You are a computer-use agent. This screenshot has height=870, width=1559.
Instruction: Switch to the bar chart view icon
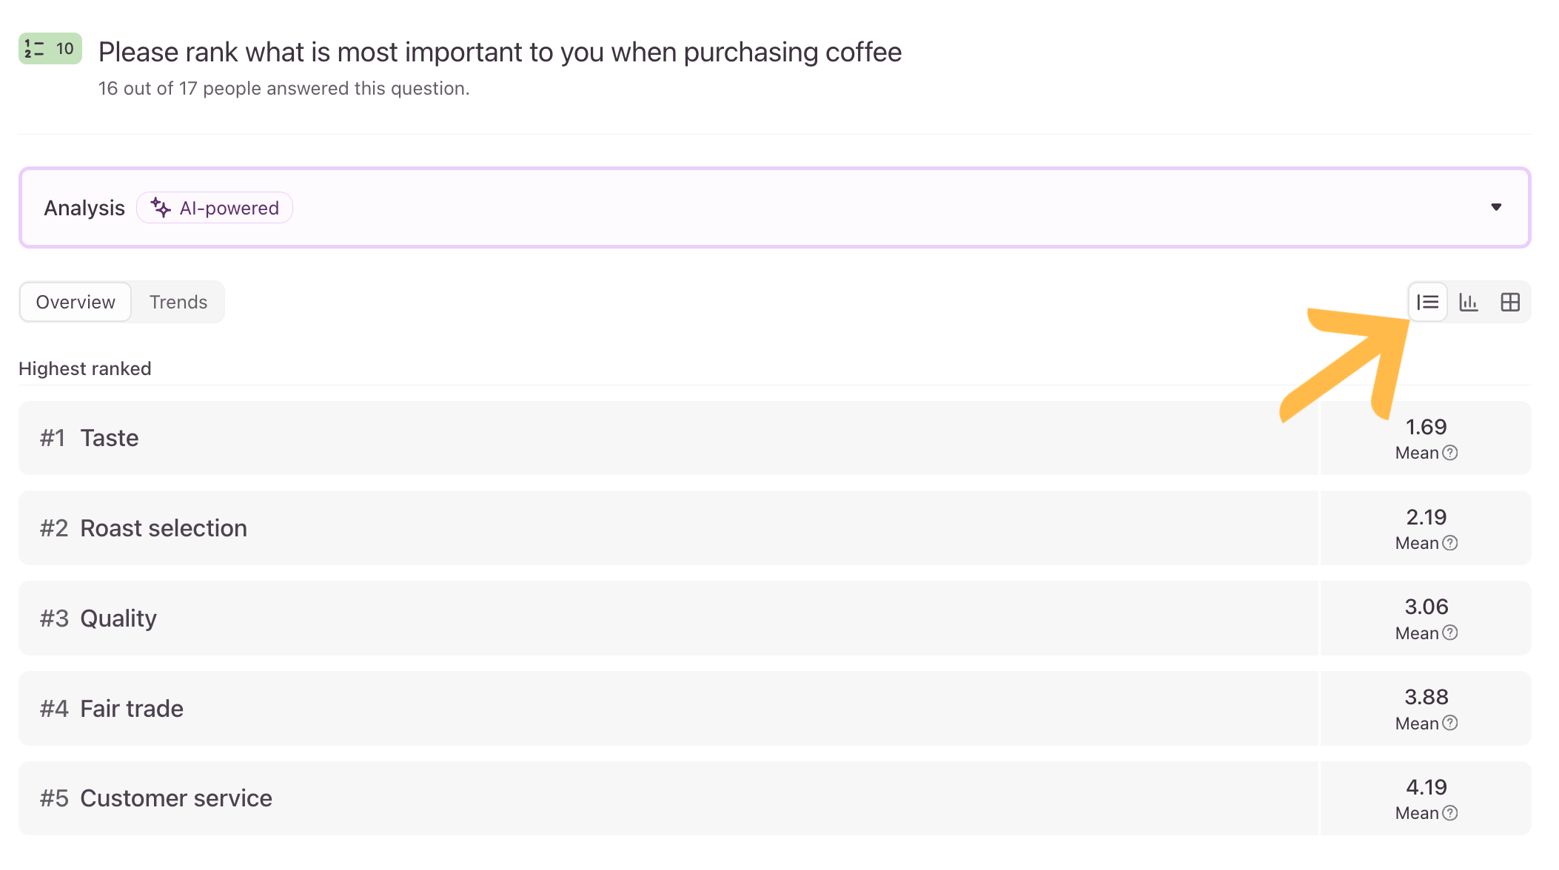point(1469,302)
